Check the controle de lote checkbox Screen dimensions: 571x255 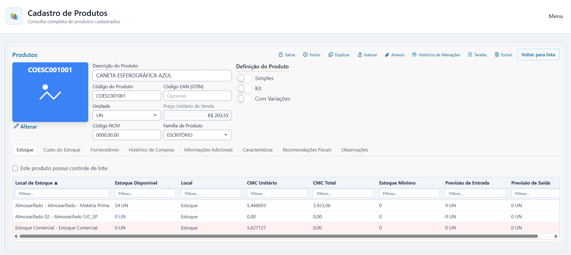(x=15, y=168)
